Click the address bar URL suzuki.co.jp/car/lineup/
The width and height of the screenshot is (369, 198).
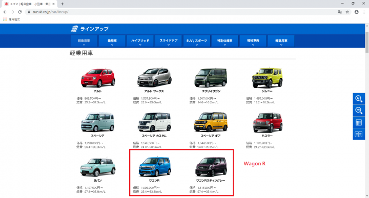coord(50,12)
